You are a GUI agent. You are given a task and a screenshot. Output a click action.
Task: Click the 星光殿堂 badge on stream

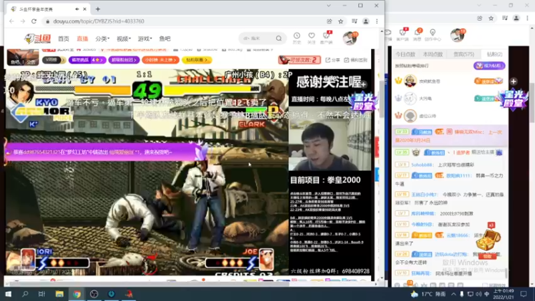362,102
